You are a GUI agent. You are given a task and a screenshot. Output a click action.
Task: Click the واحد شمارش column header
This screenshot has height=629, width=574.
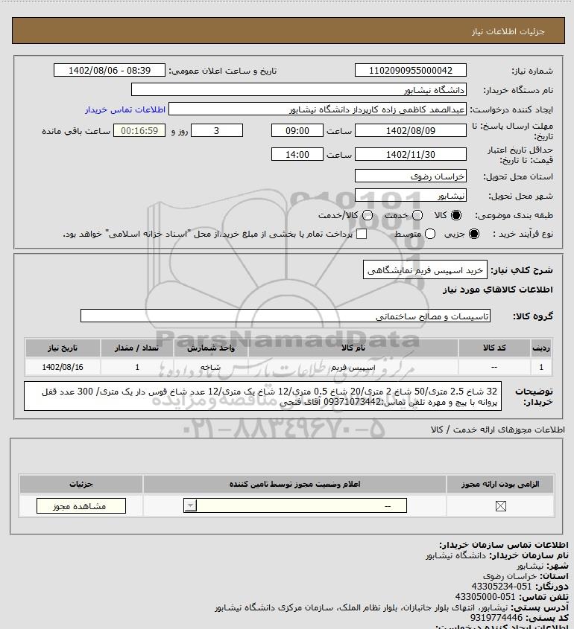point(211,348)
